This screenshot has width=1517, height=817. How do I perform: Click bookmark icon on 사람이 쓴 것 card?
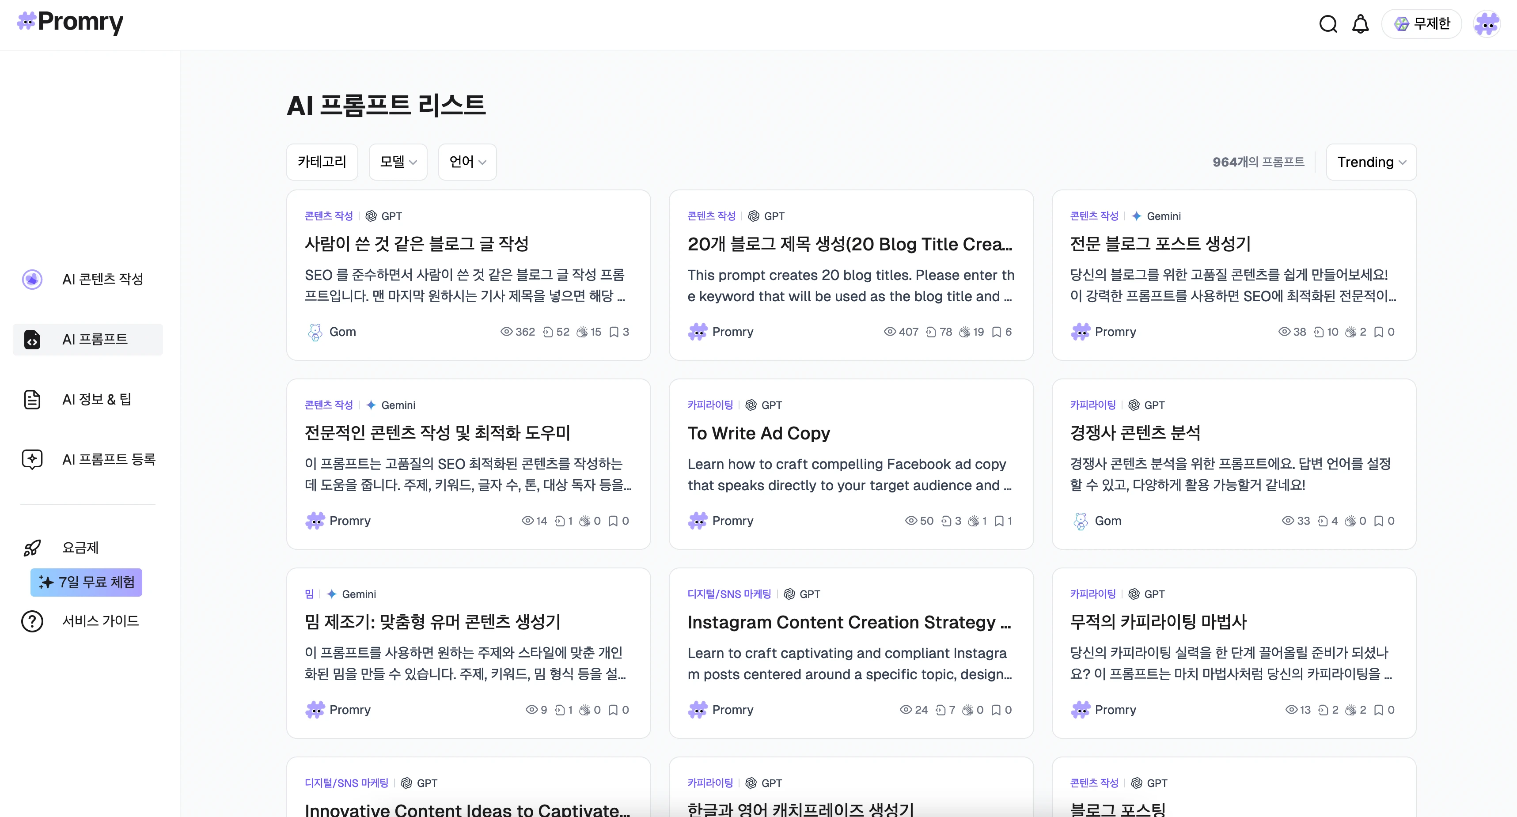614,332
